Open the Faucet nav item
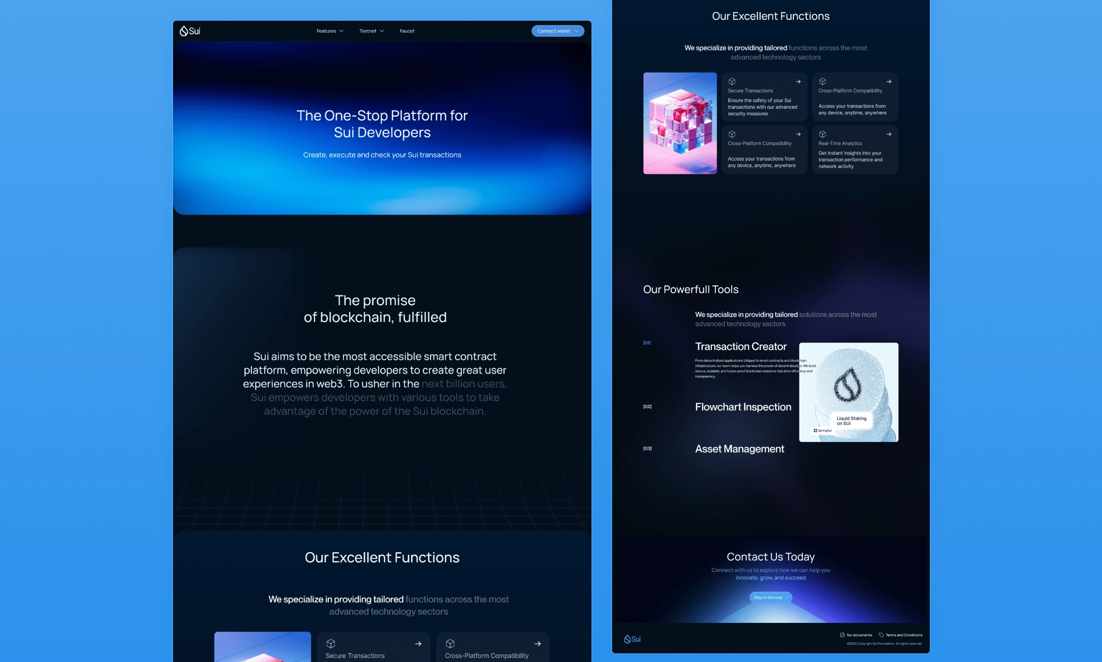The image size is (1102, 662). [x=407, y=31]
